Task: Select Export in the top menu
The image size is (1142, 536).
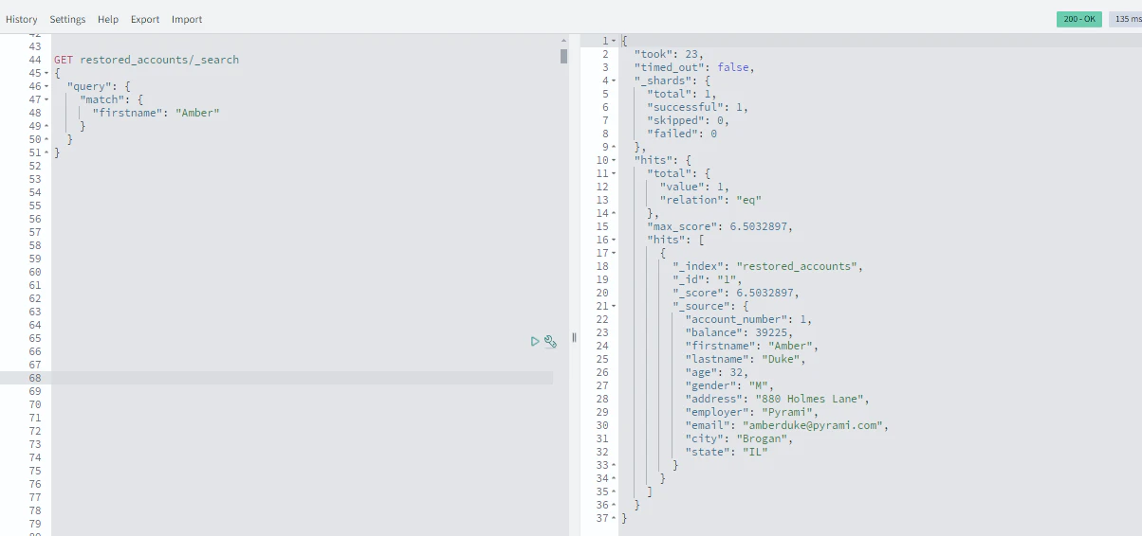Action: pyautogui.click(x=145, y=19)
